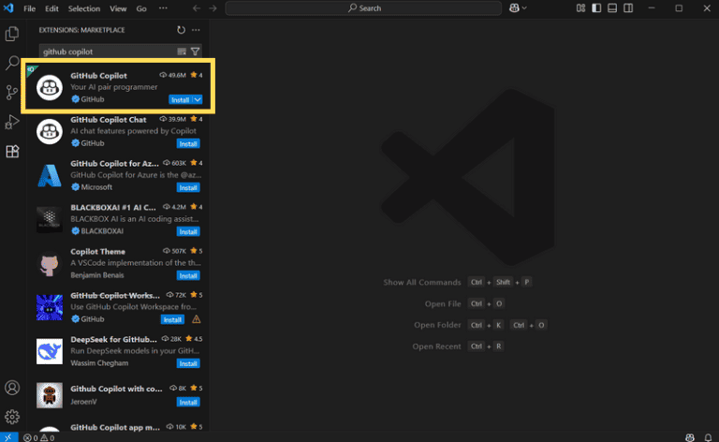Install GitHub Copilot Chat extension
The width and height of the screenshot is (719, 442).
188,143
